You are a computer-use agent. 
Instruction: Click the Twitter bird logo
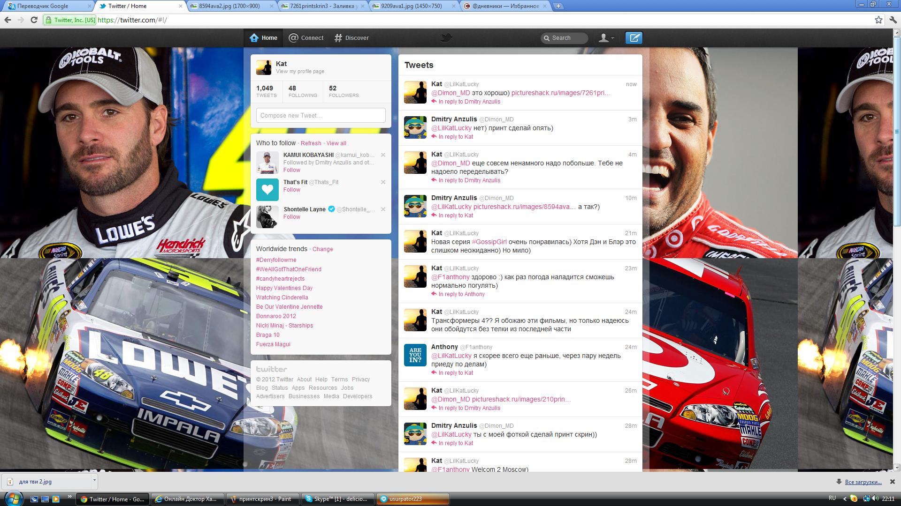(x=446, y=38)
